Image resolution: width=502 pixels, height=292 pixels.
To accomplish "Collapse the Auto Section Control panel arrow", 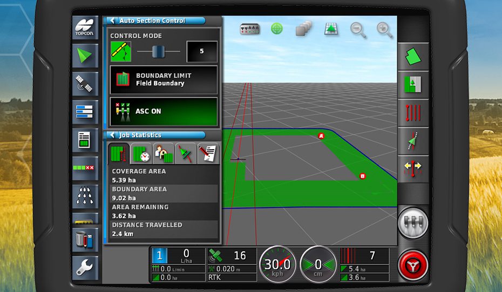I will click(x=112, y=21).
